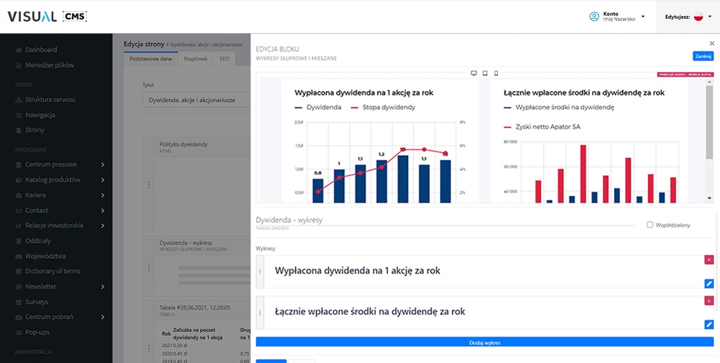Expand the Centrum prasowe submenu
This screenshot has width=720, height=363.
tap(103, 165)
